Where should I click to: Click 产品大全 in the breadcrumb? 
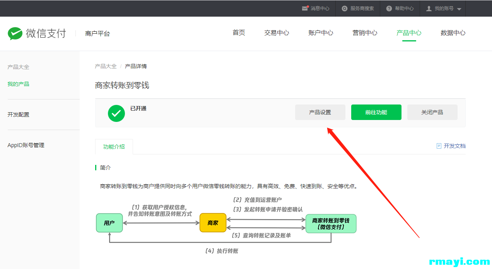pyautogui.click(x=106, y=66)
